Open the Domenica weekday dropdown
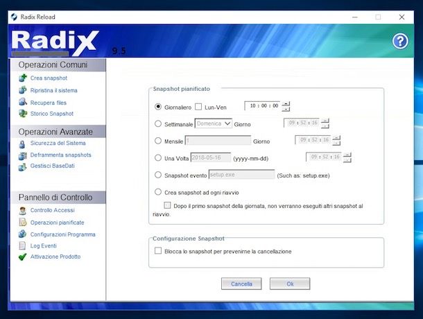The width and height of the screenshot is (423, 319). point(214,123)
